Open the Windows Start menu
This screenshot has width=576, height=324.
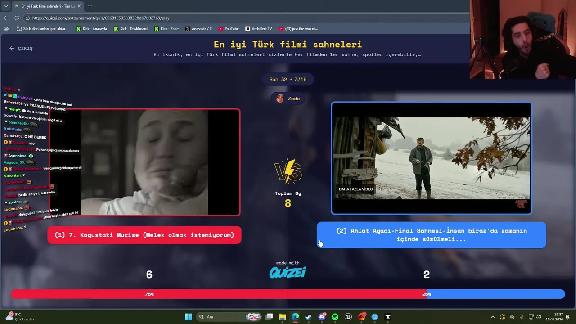coord(189,317)
